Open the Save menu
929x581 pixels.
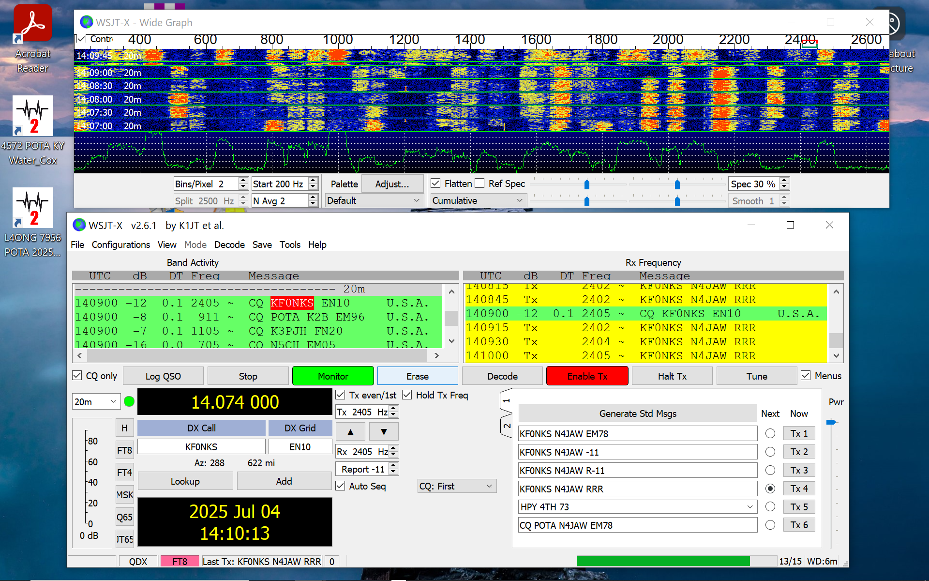coord(262,245)
